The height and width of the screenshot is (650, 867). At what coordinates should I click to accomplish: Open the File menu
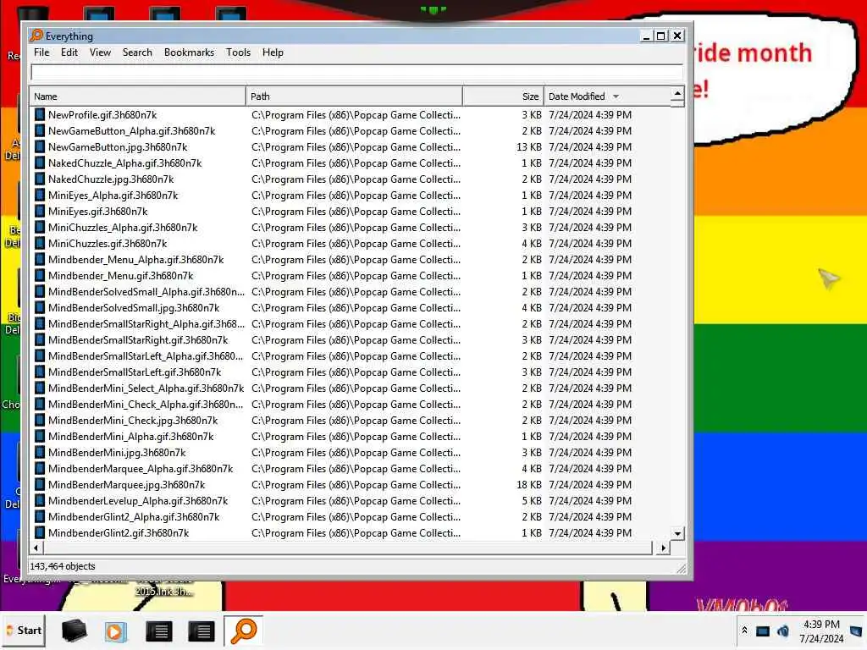[x=41, y=52]
